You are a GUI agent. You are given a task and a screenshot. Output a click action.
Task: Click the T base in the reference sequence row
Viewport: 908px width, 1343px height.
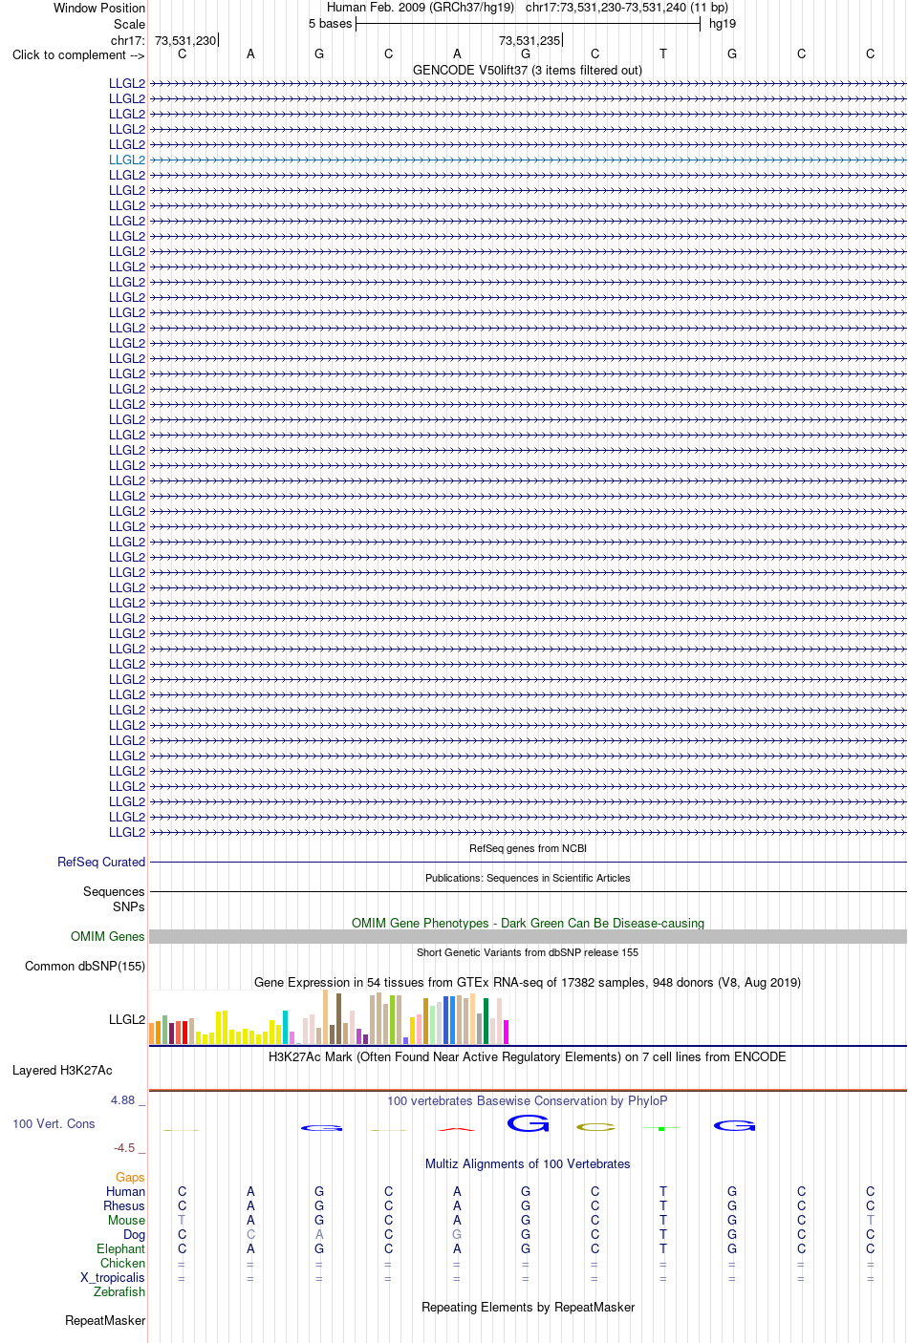tap(663, 54)
